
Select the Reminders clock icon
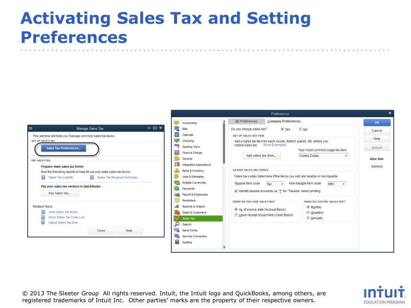click(x=177, y=201)
